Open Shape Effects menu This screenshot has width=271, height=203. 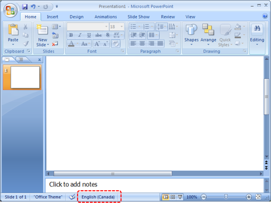pyautogui.click(x=239, y=43)
